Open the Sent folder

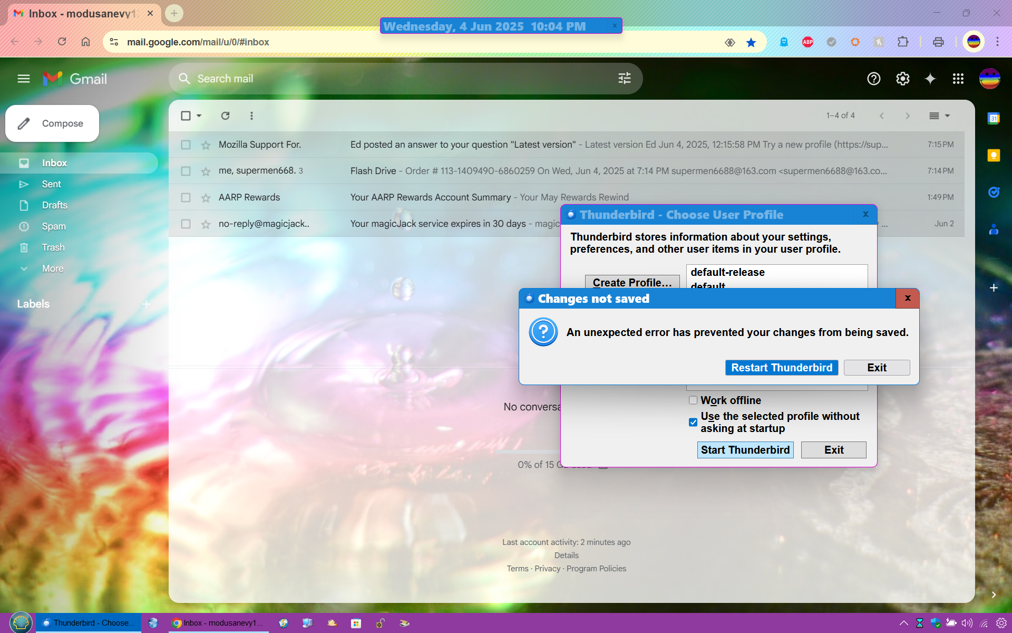coord(51,184)
